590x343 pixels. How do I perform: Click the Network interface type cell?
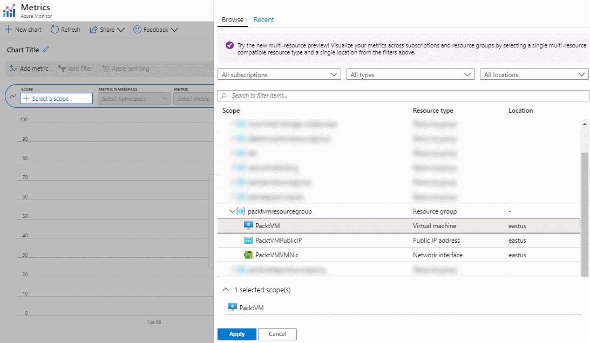click(x=438, y=255)
